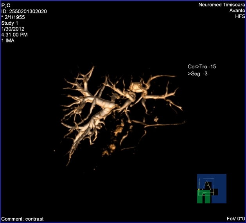Select the "1 IMA" image count text
The image size is (246, 223).
pos(8,40)
